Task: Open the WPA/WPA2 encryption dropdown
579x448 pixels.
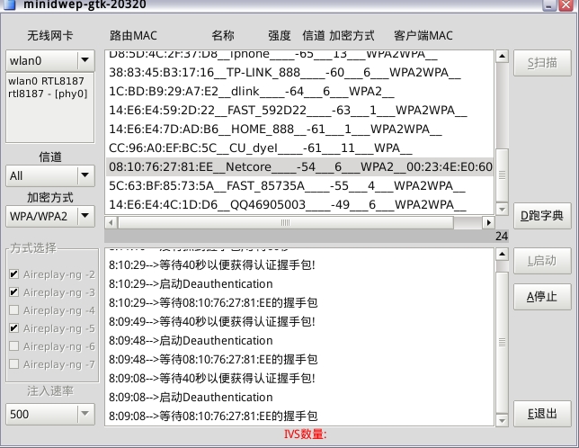Action: [85, 216]
